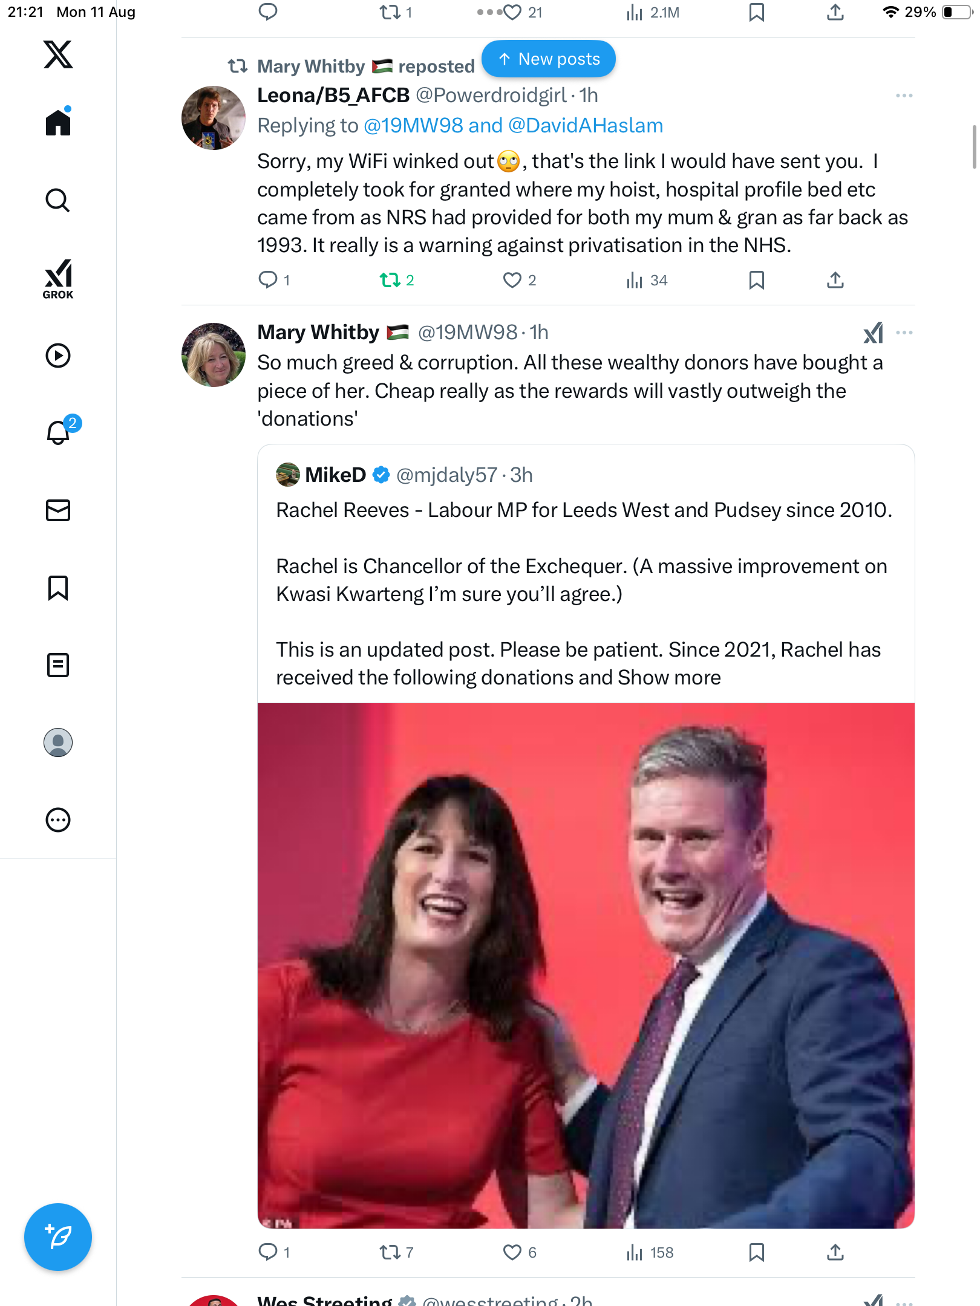Like Mary Whitby's post about greed

[x=512, y=1252]
